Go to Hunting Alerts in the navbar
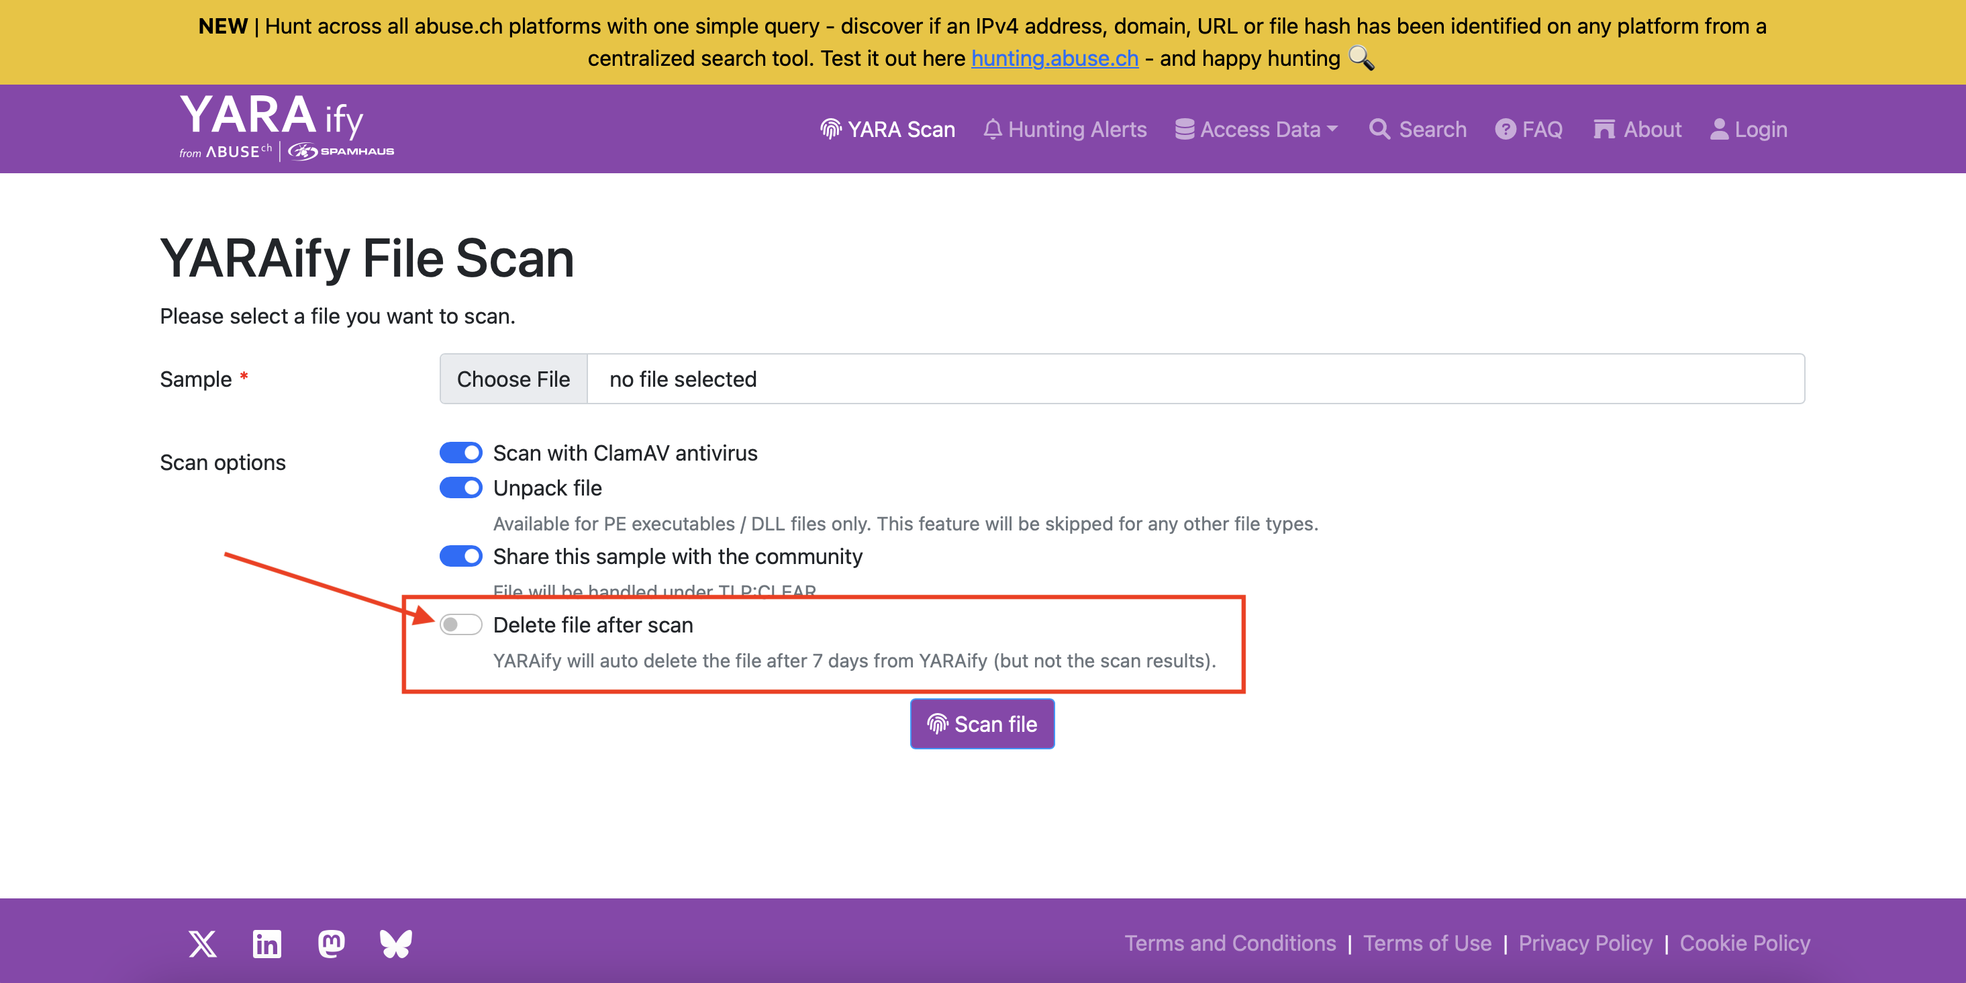This screenshot has height=983, width=1966. 1065,129
